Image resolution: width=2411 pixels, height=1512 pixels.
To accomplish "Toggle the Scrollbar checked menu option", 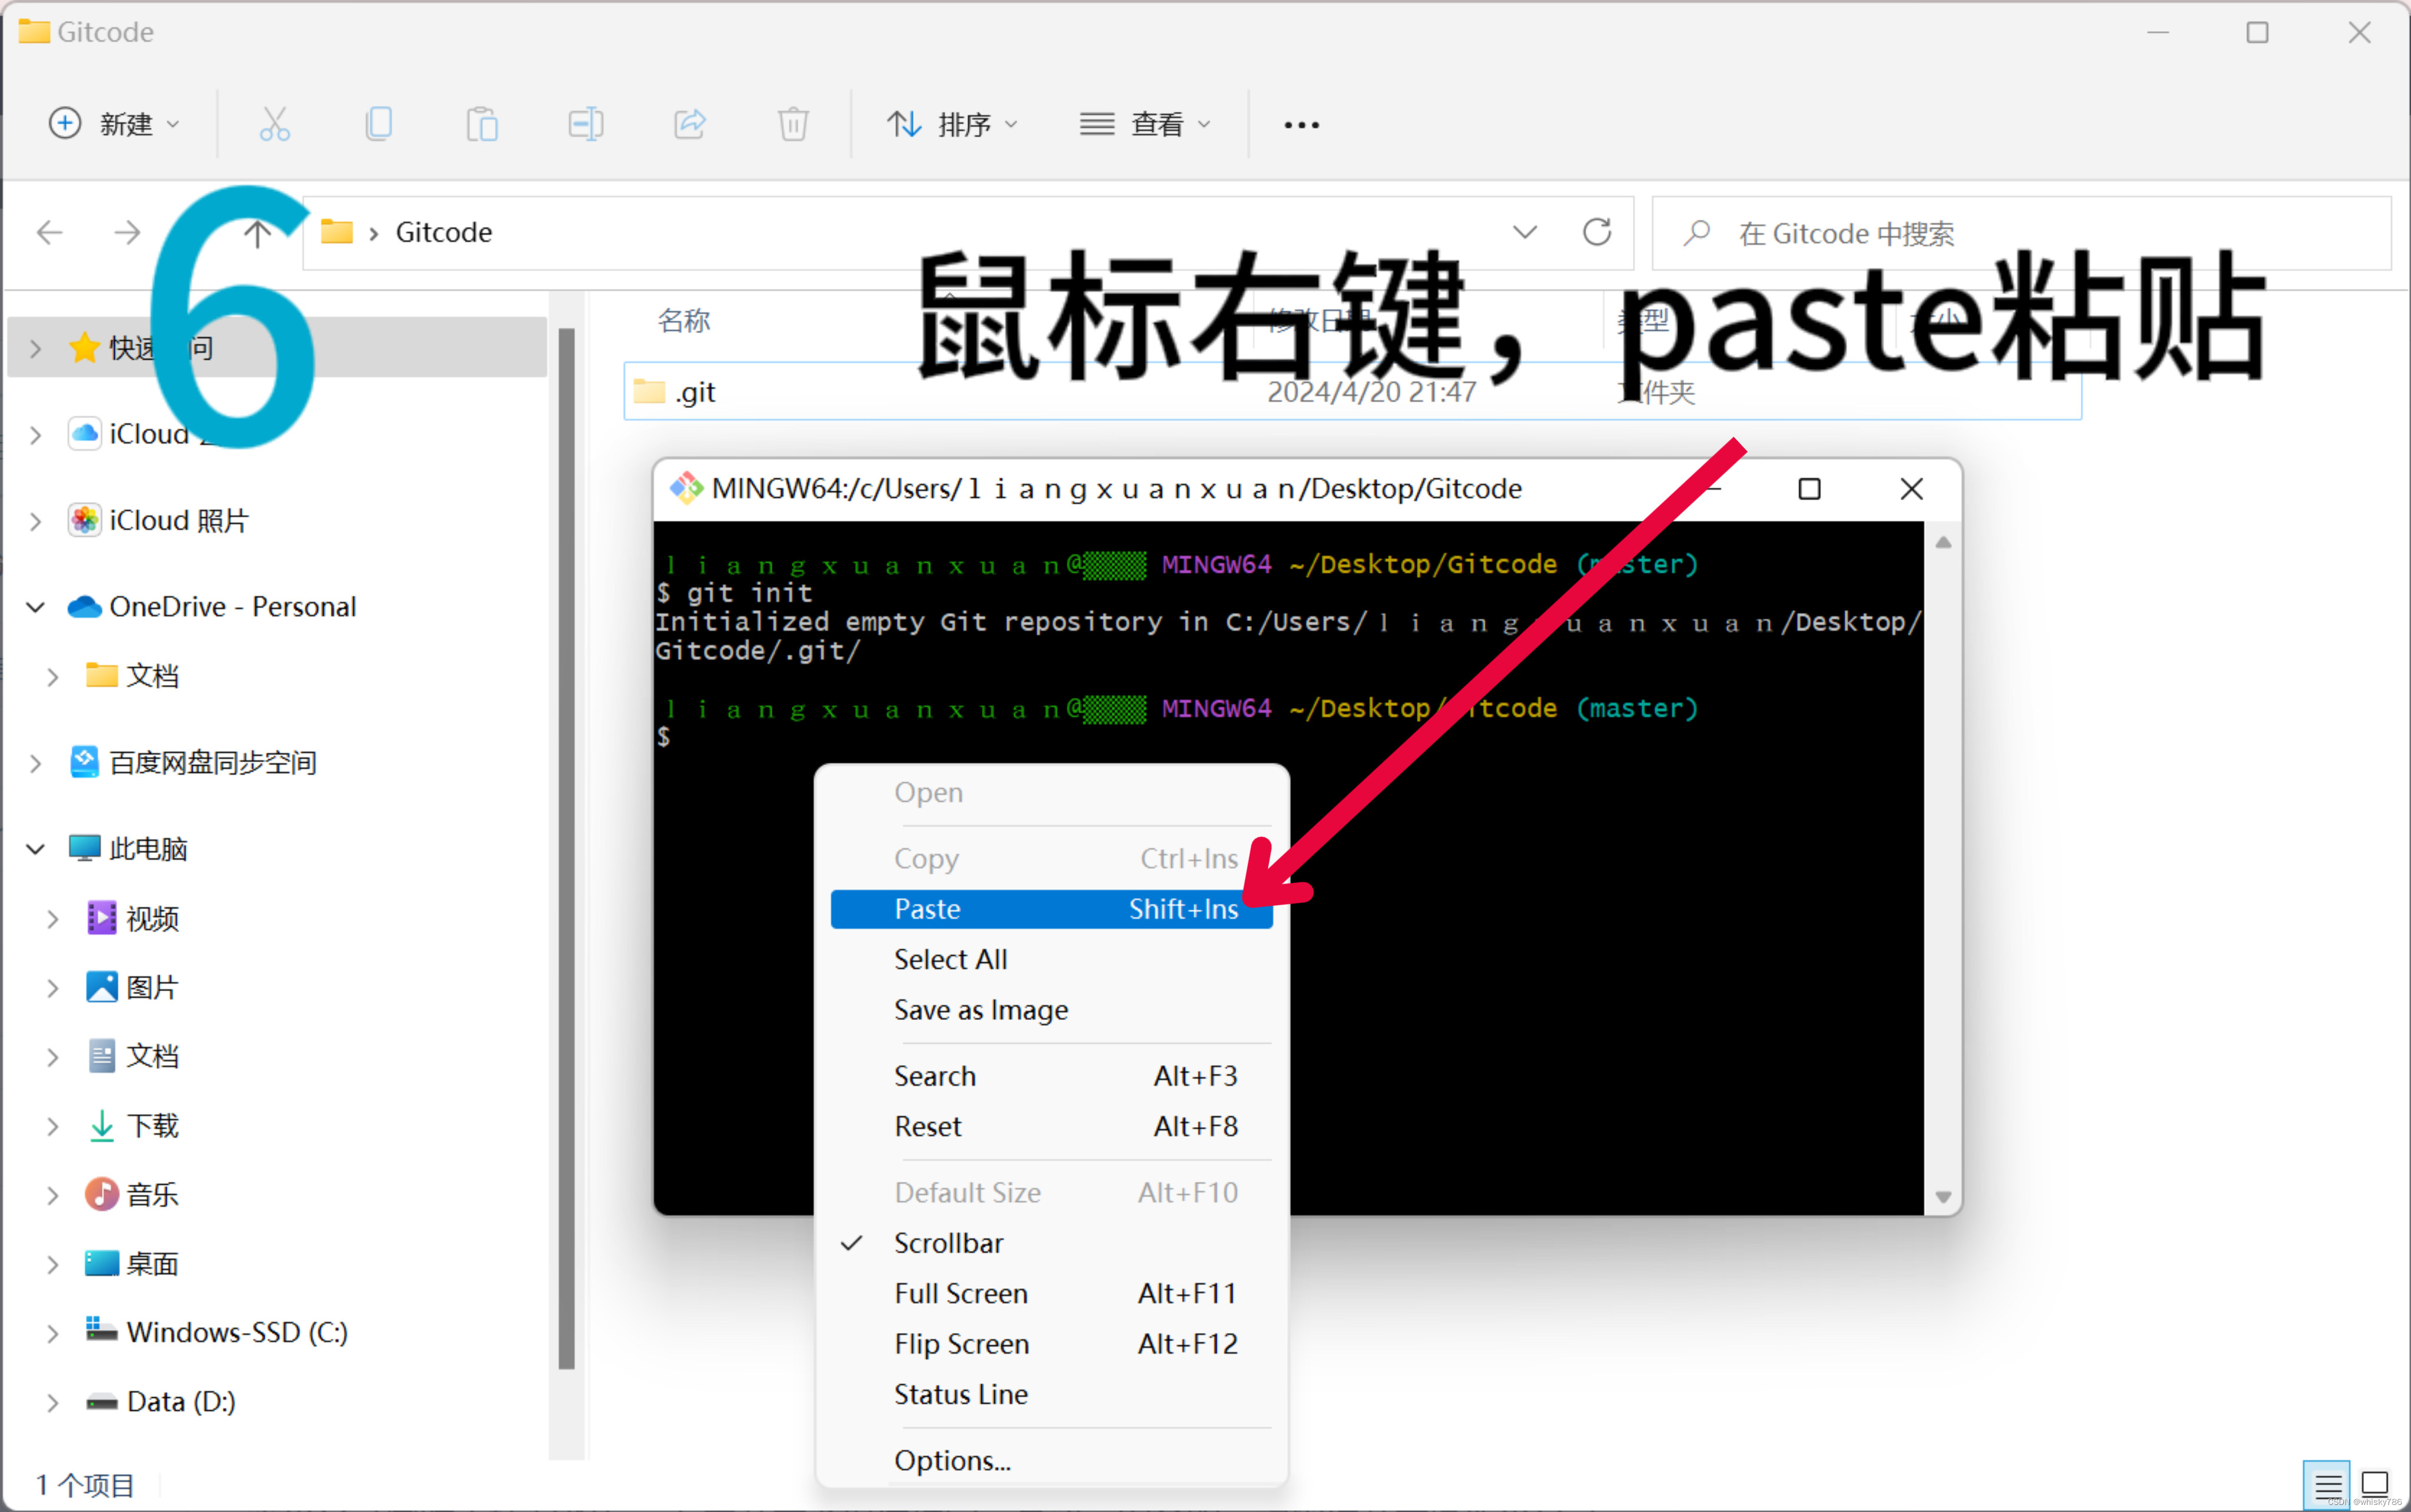I will 948,1243.
